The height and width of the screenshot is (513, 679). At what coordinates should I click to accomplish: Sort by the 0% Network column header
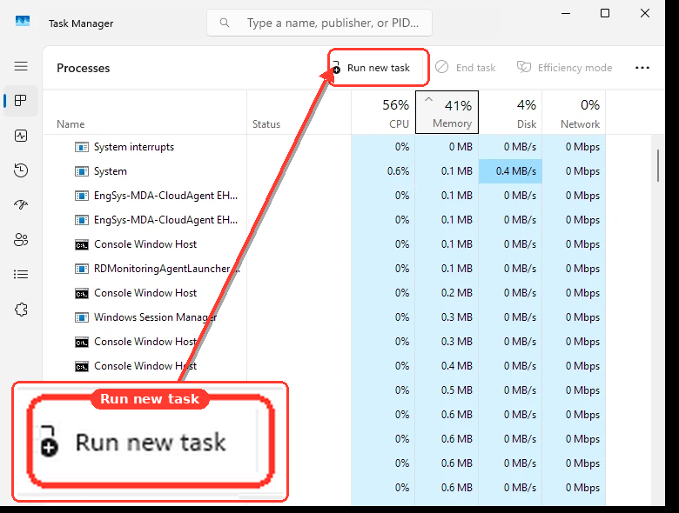574,112
